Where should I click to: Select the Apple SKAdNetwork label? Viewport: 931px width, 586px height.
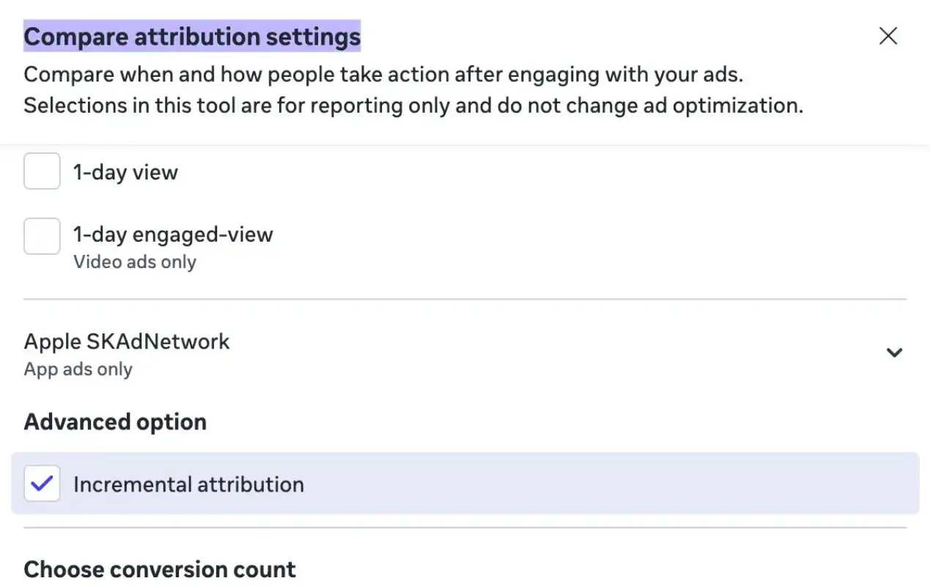(126, 341)
